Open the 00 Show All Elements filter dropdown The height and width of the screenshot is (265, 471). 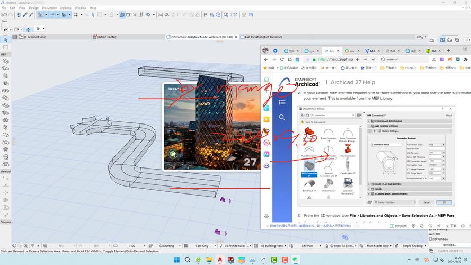pos(342,246)
